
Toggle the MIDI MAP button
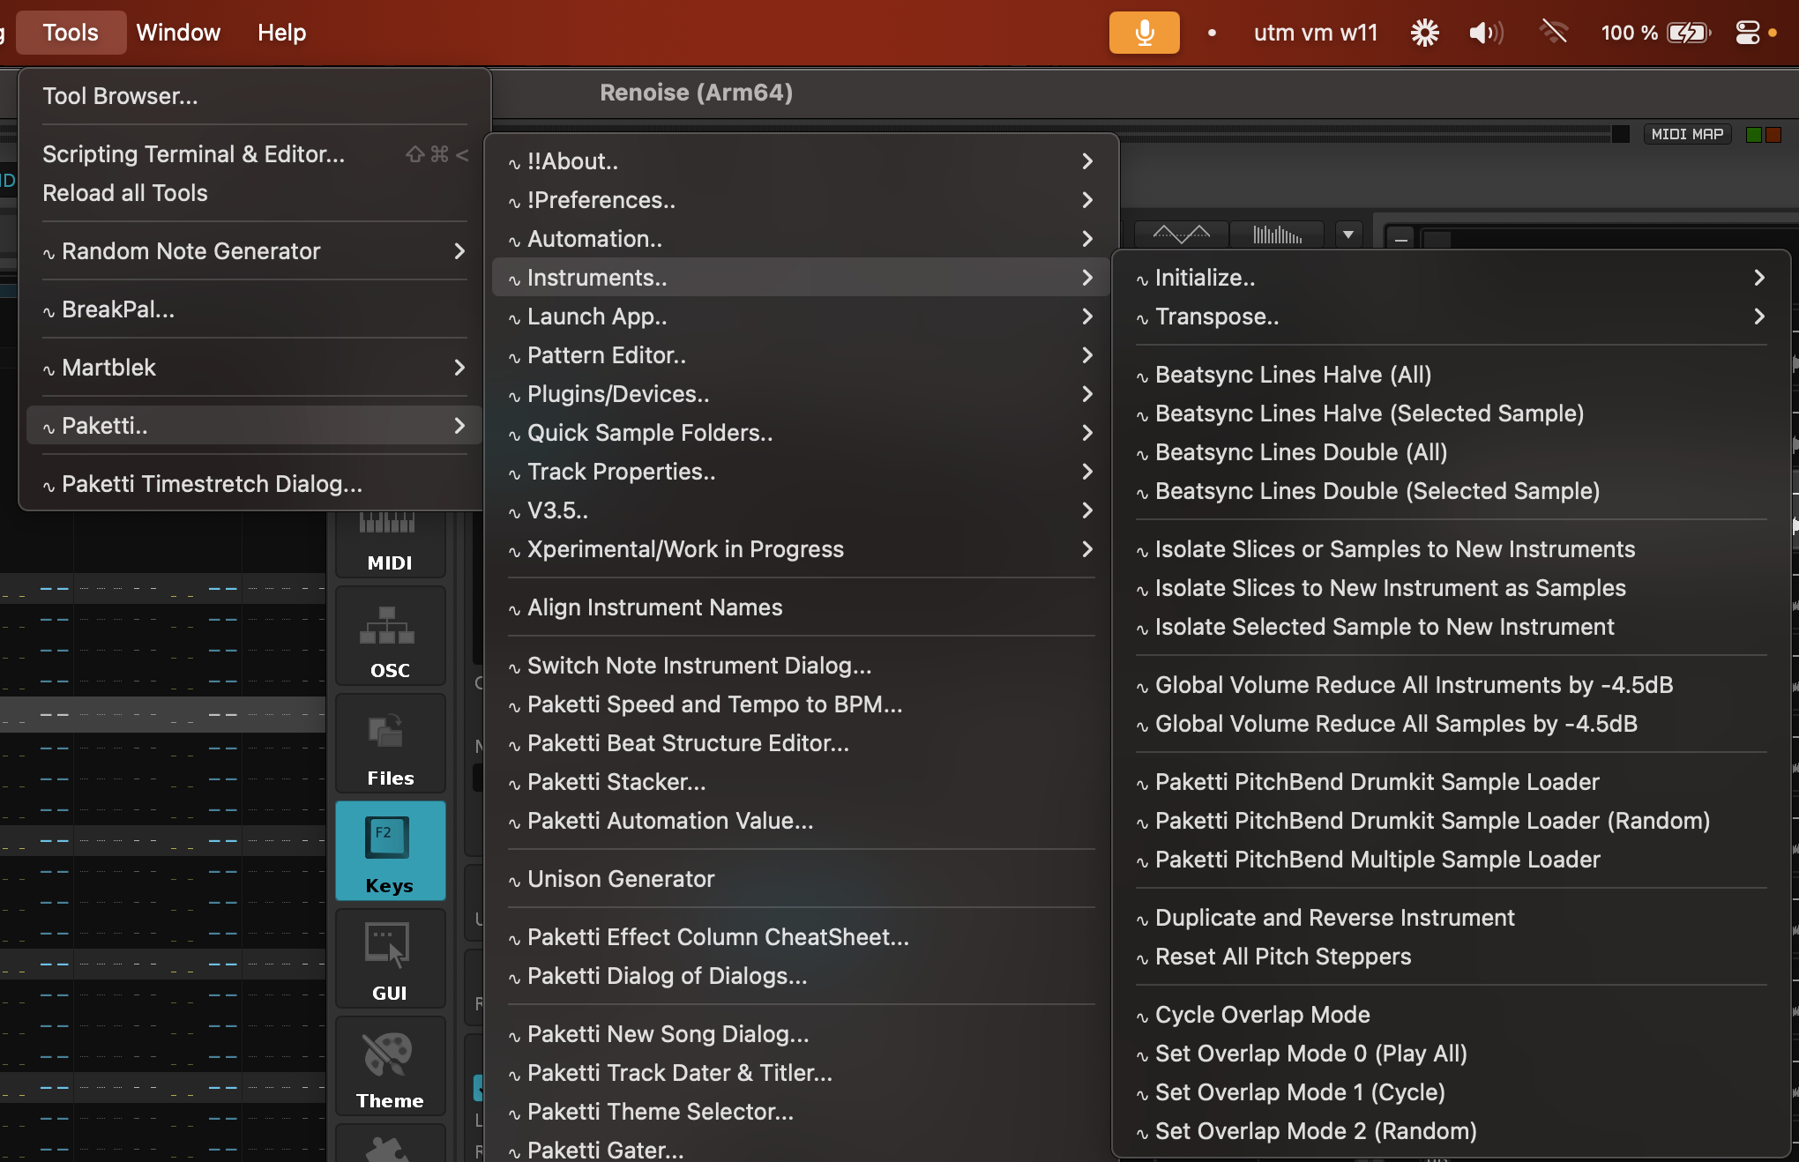pyautogui.click(x=1686, y=134)
